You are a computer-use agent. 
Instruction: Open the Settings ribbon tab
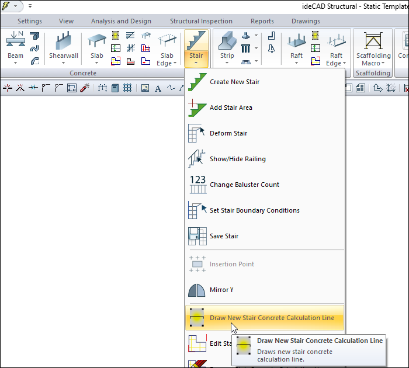[30, 21]
